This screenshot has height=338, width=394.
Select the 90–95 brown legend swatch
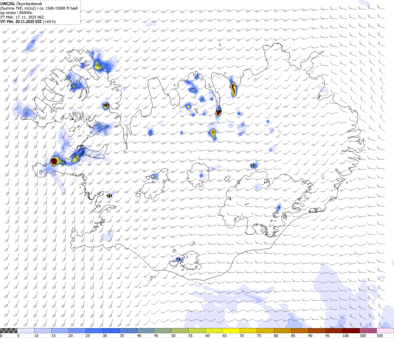pos(317,330)
